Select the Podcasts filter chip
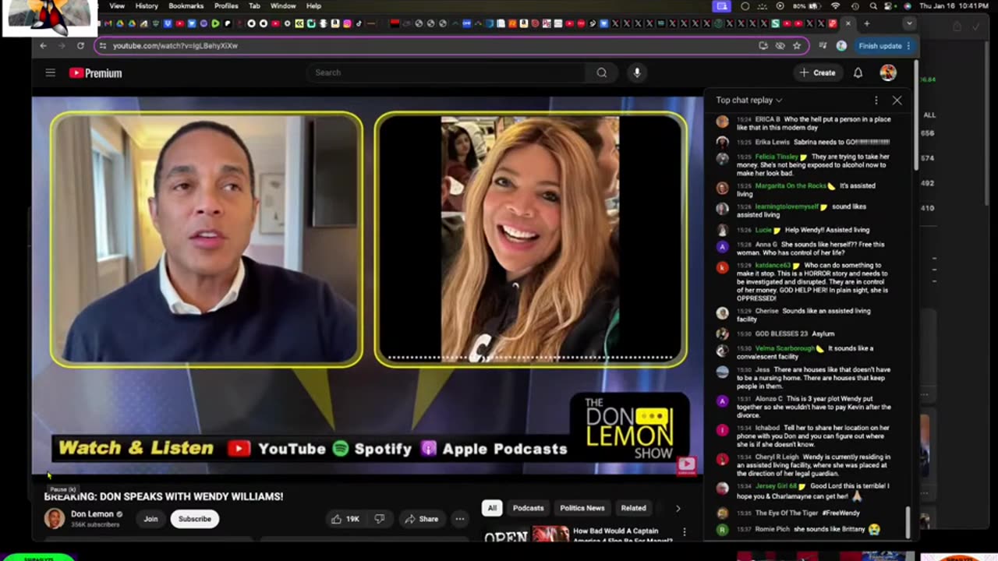998x561 pixels. point(528,508)
